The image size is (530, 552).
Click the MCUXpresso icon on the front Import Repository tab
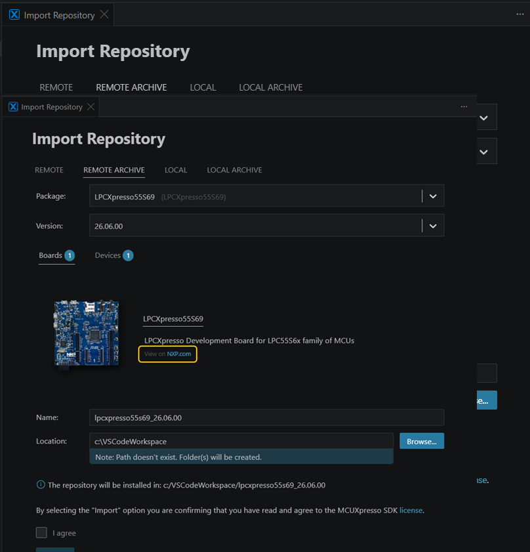13,107
